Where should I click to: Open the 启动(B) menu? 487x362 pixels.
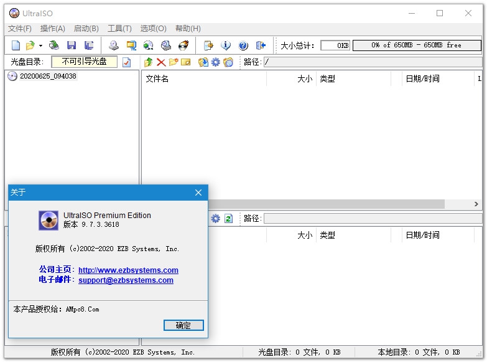click(x=86, y=29)
